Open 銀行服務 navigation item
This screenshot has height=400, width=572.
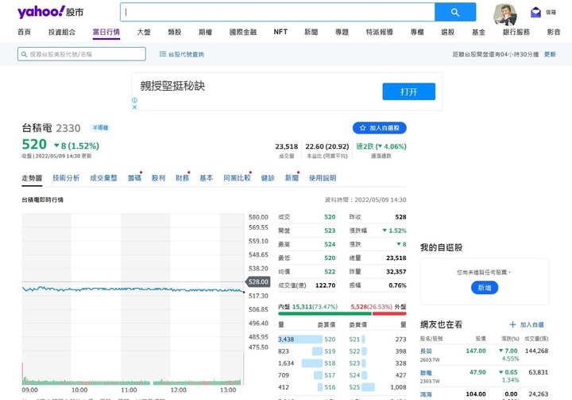[x=516, y=32]
